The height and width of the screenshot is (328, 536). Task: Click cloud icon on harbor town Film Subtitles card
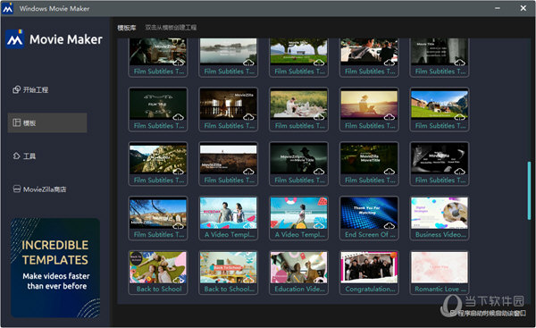pyautogui.click(x=178, y=226)
